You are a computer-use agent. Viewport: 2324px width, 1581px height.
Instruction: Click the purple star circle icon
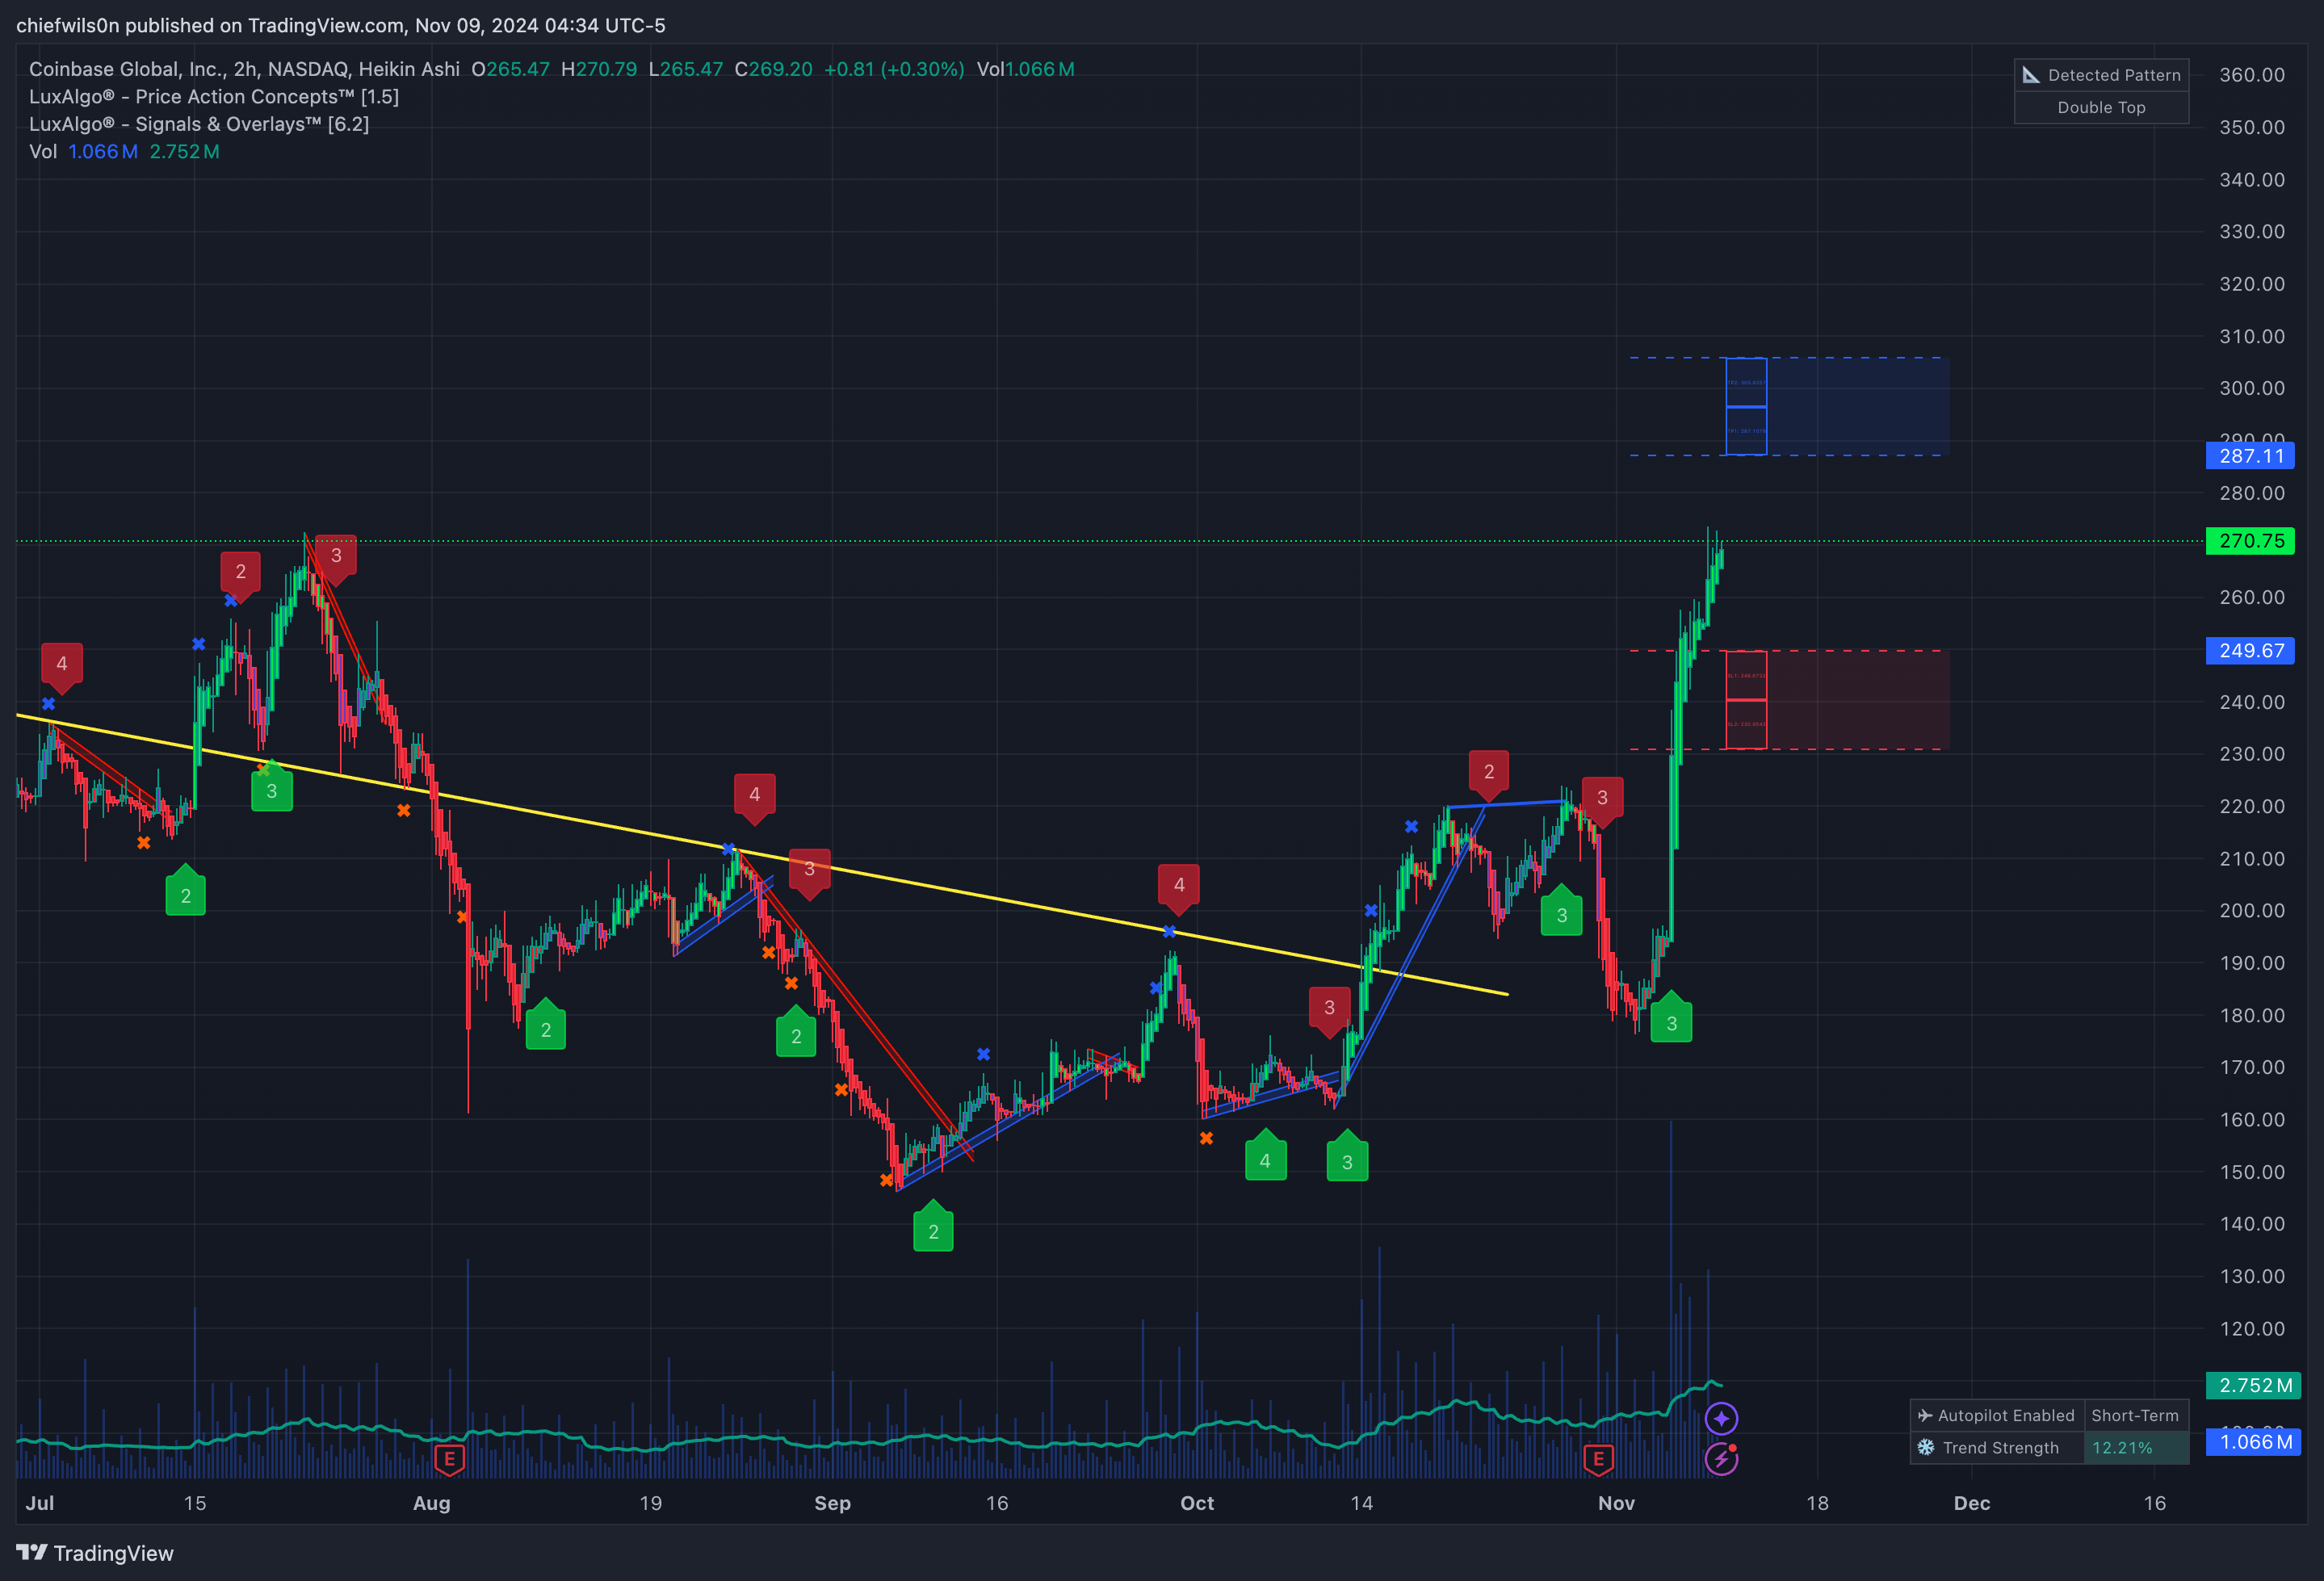click(1721, 1418)
